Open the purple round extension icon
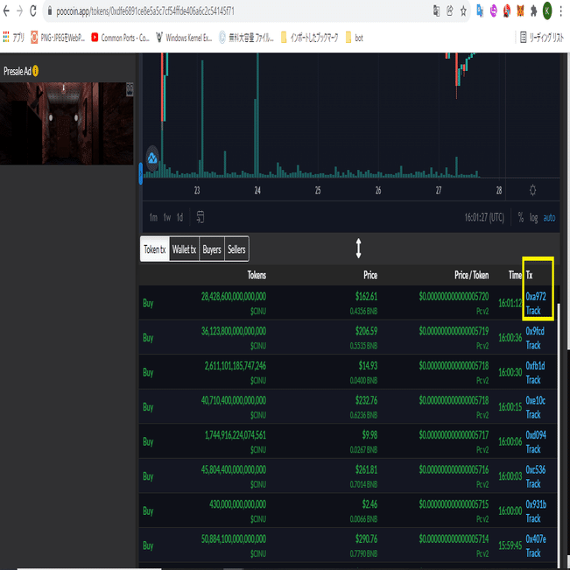This screenshot has width=570, height=570. click(x=493, y=11)
